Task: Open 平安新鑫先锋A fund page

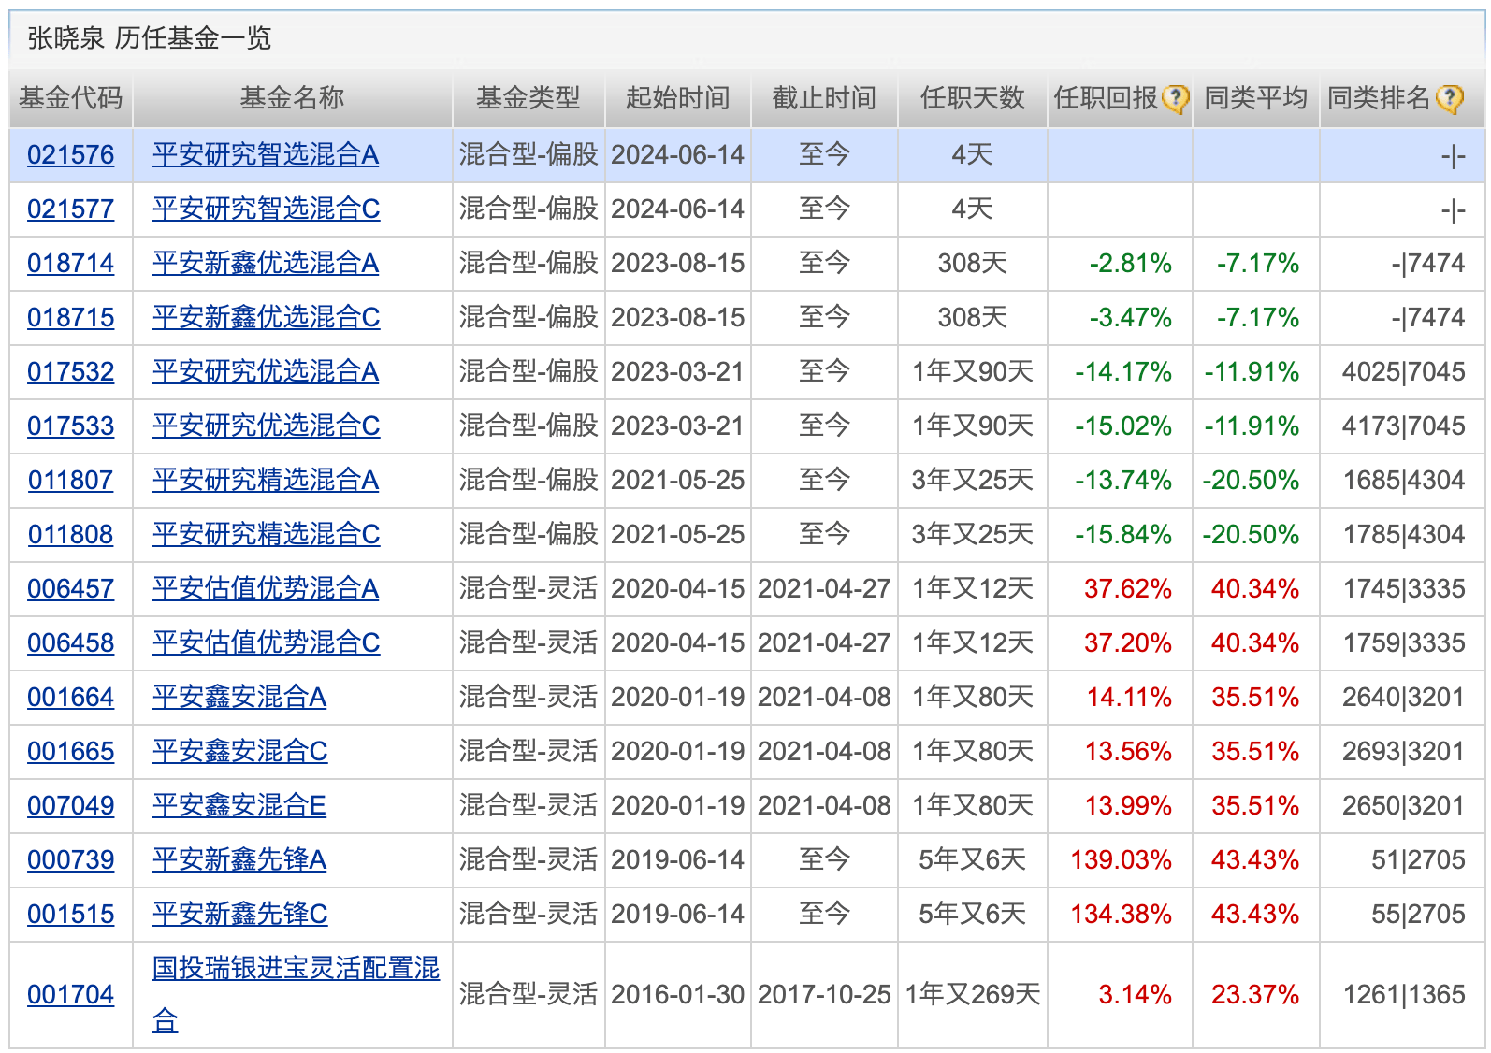Action: (x=239, y=859)
